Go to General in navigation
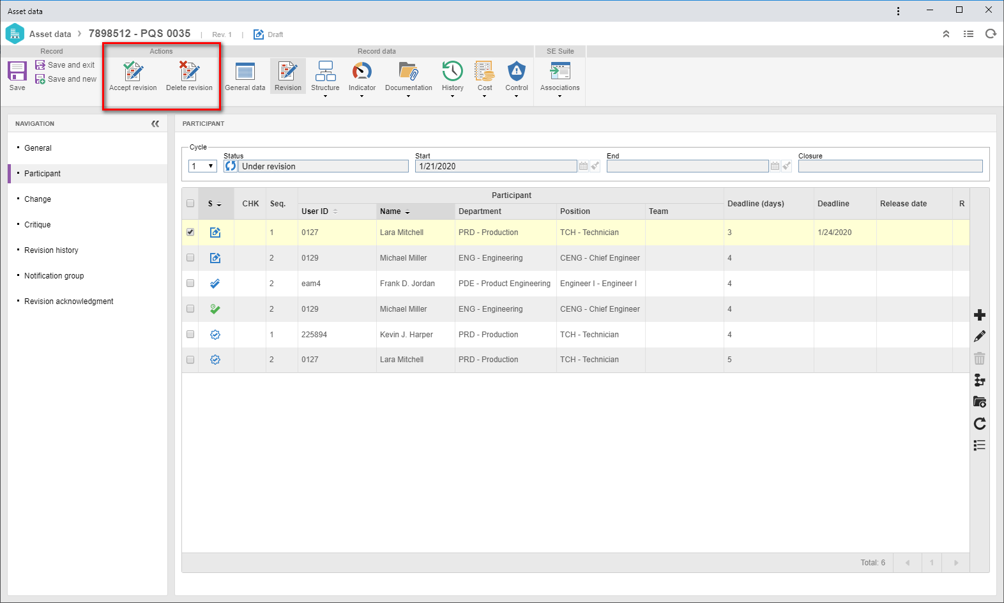This screenshot has height=603, width=1004. pyautogui.click(x=38, y=148)
